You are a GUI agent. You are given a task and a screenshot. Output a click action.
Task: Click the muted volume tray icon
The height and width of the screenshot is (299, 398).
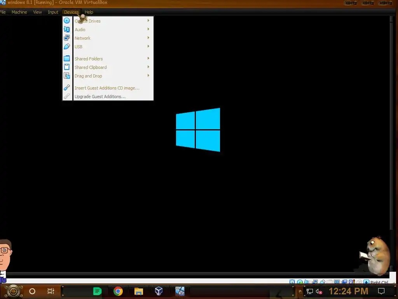click(x=319, y=291)
